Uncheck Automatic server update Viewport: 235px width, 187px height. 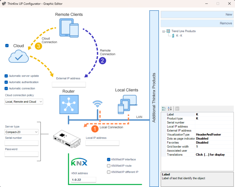click(x=6, y=76)
